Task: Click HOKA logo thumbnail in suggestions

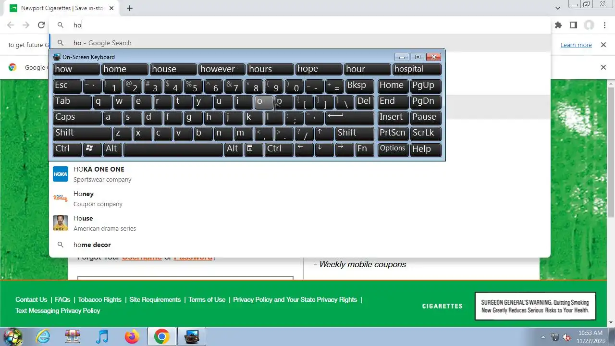Action: (x=61, y=174)
